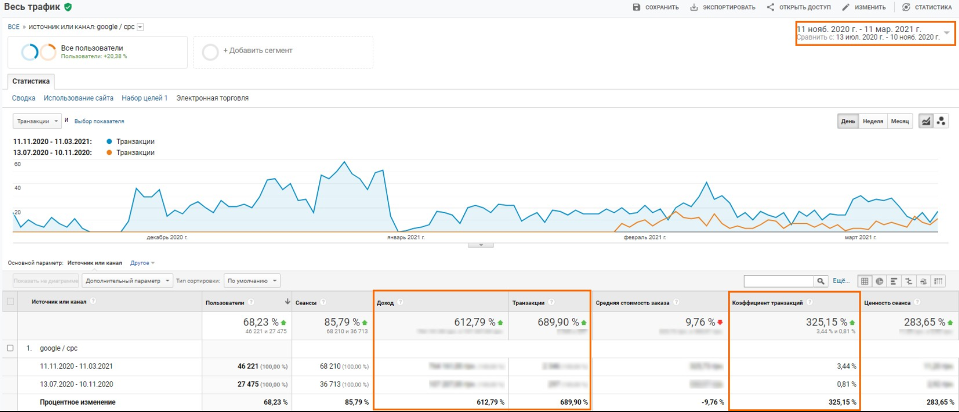Open the Транзакции metric dropdown
This screenshot has width=959, height=412.
click(37, 121)
